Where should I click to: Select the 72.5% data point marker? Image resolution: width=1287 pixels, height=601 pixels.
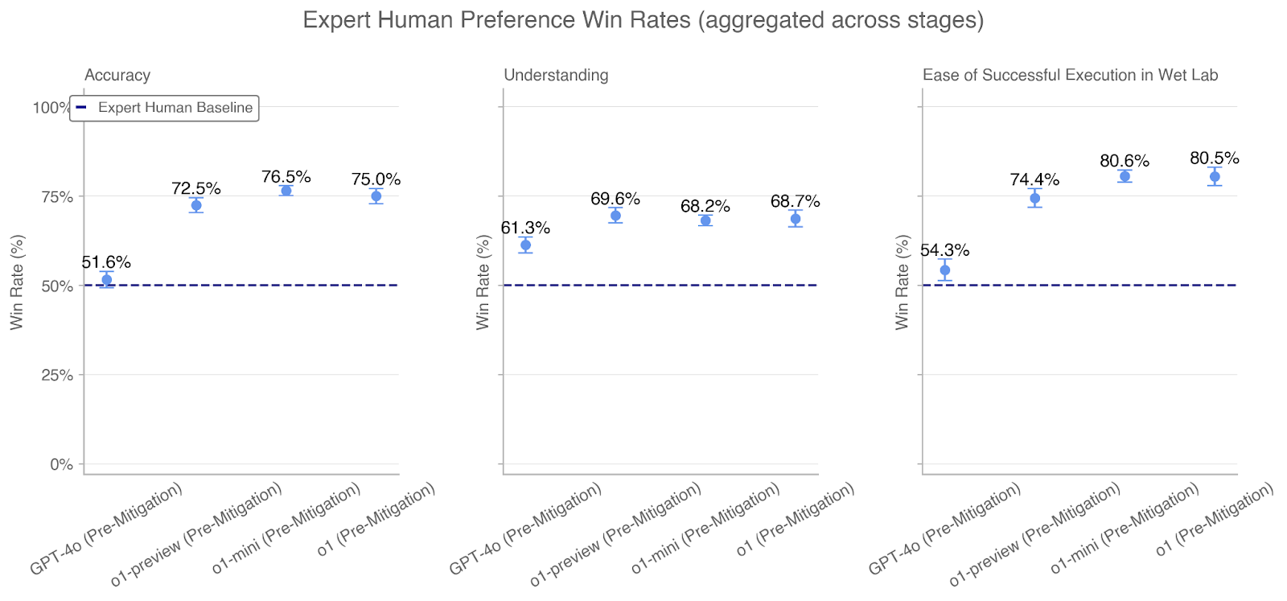pyautogui.click(x=196, y=205)
